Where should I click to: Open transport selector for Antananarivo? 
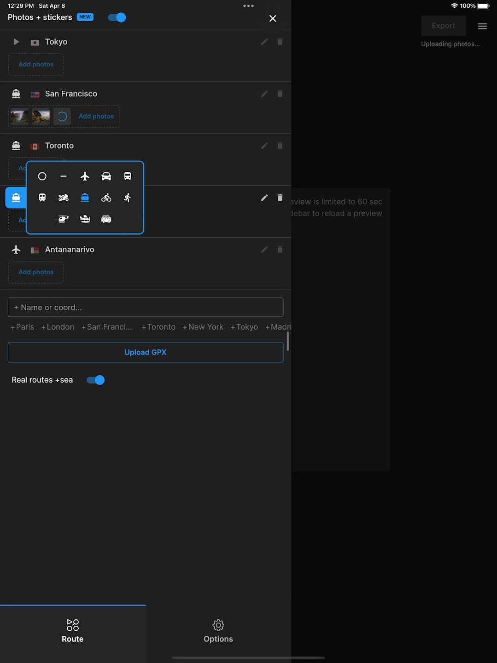16,250
